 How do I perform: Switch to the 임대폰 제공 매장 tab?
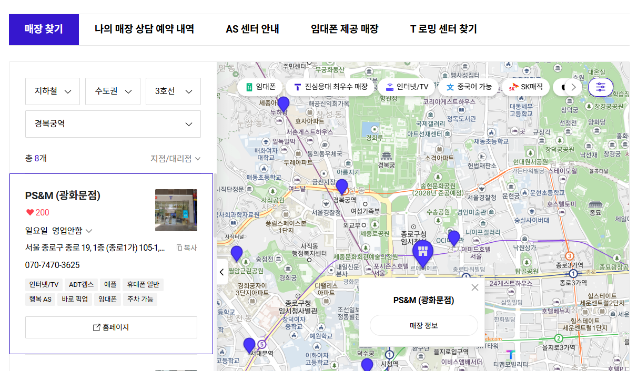tap(345, 29)
